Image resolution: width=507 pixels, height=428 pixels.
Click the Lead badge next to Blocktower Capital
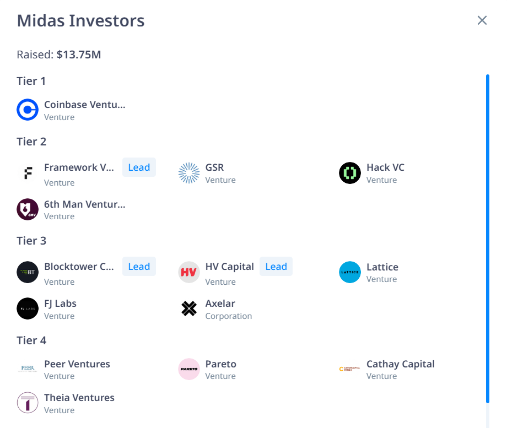coord(139,267)
